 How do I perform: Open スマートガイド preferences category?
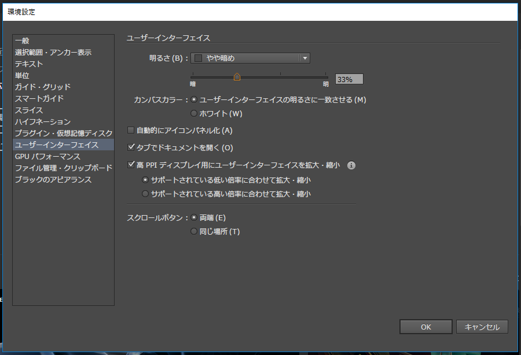[63, 98]
